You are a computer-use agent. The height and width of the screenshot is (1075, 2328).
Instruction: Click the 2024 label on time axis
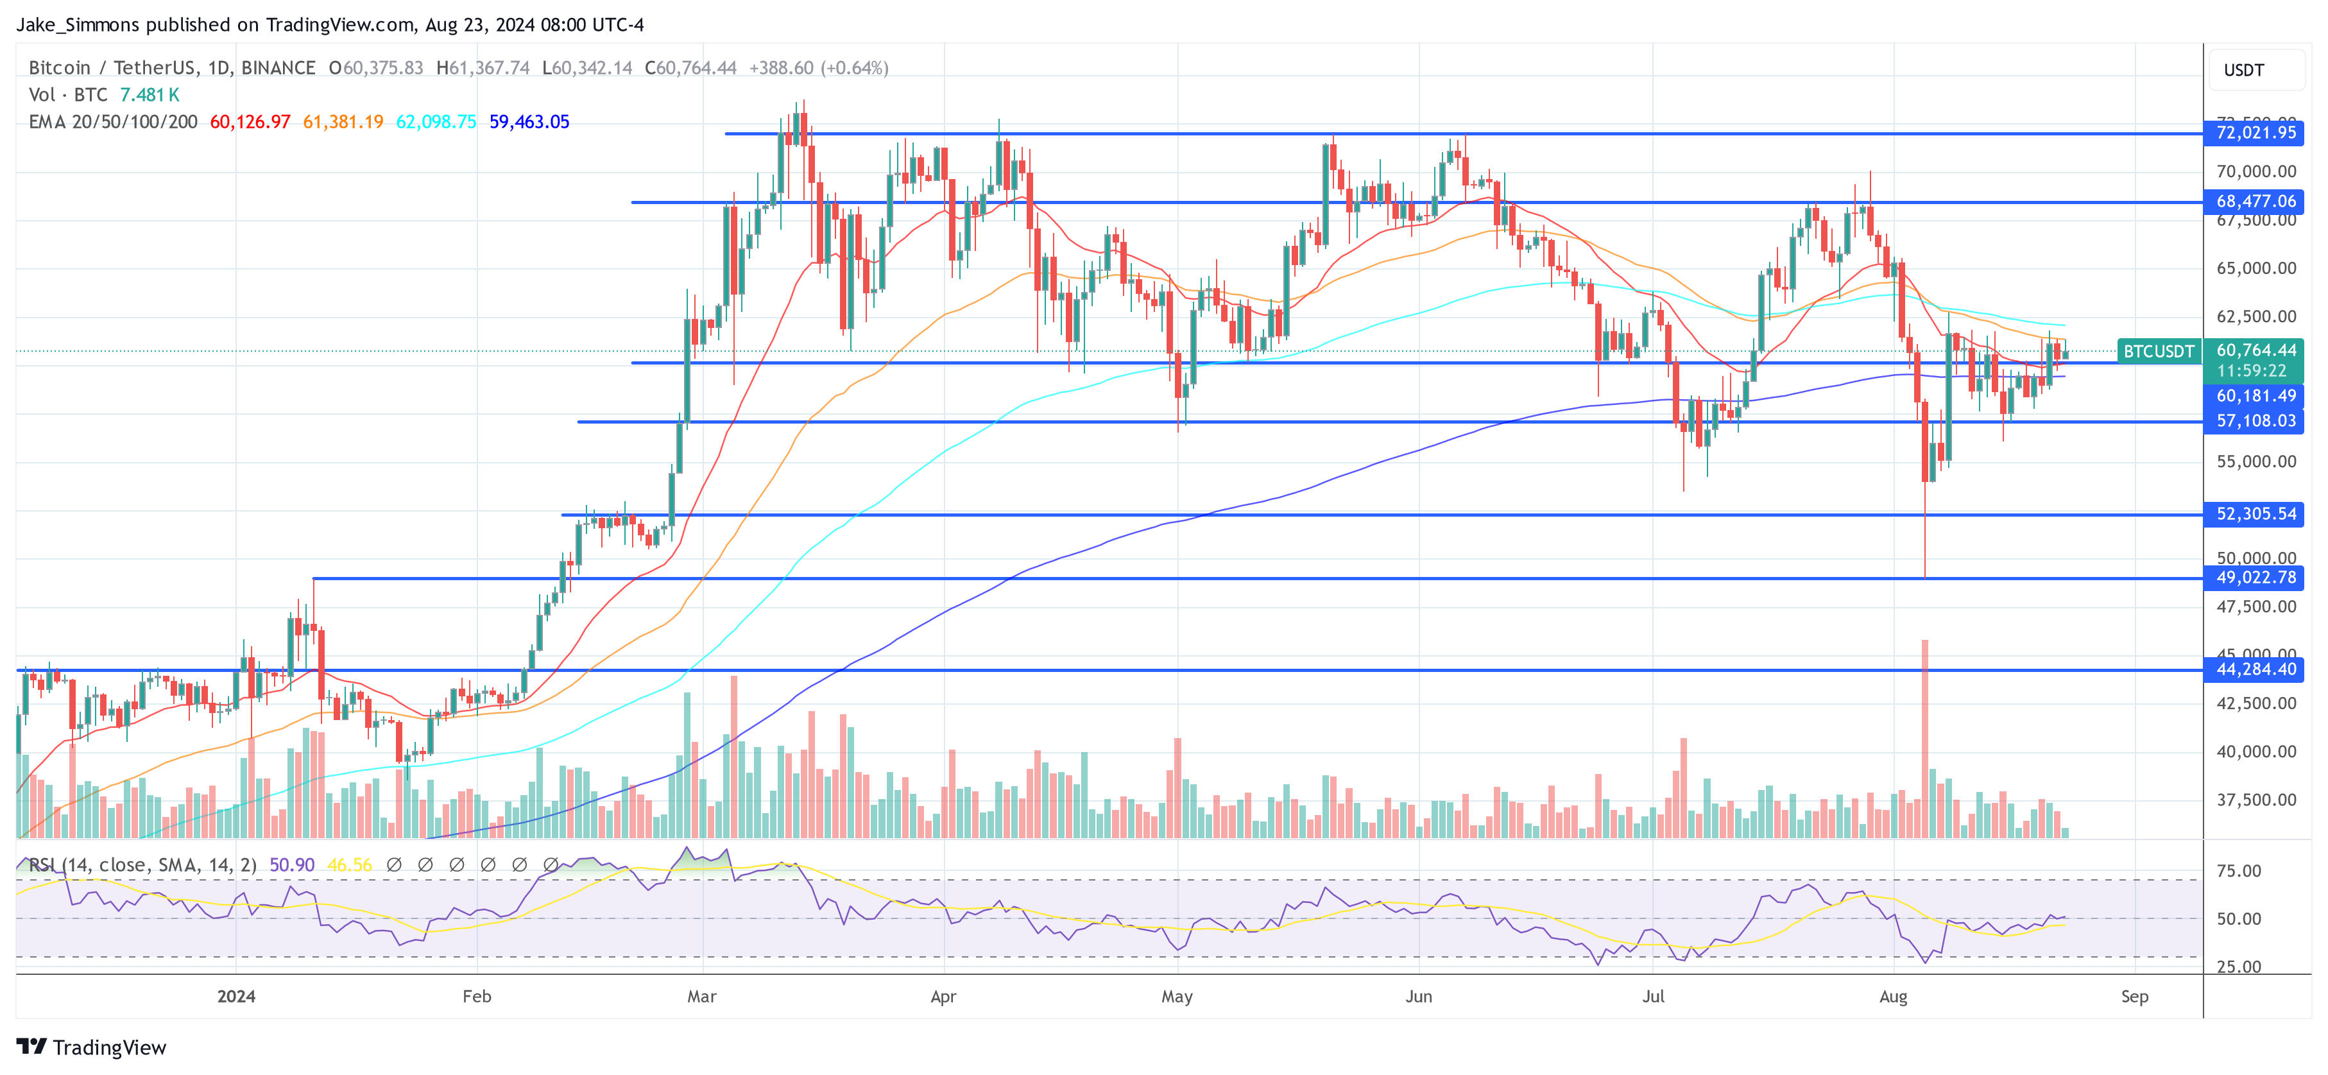pos(236,996)
